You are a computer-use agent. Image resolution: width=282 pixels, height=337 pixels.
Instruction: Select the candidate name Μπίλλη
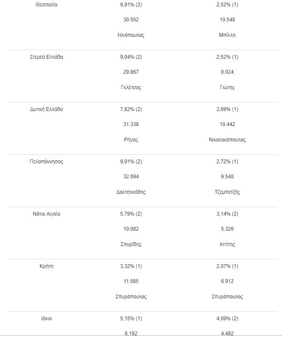[227, 35]
